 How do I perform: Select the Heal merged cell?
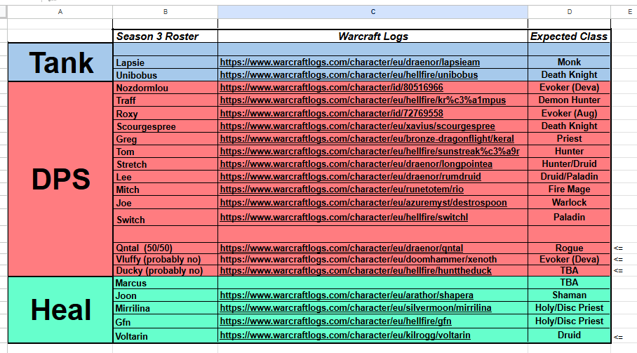pos(60,310)
